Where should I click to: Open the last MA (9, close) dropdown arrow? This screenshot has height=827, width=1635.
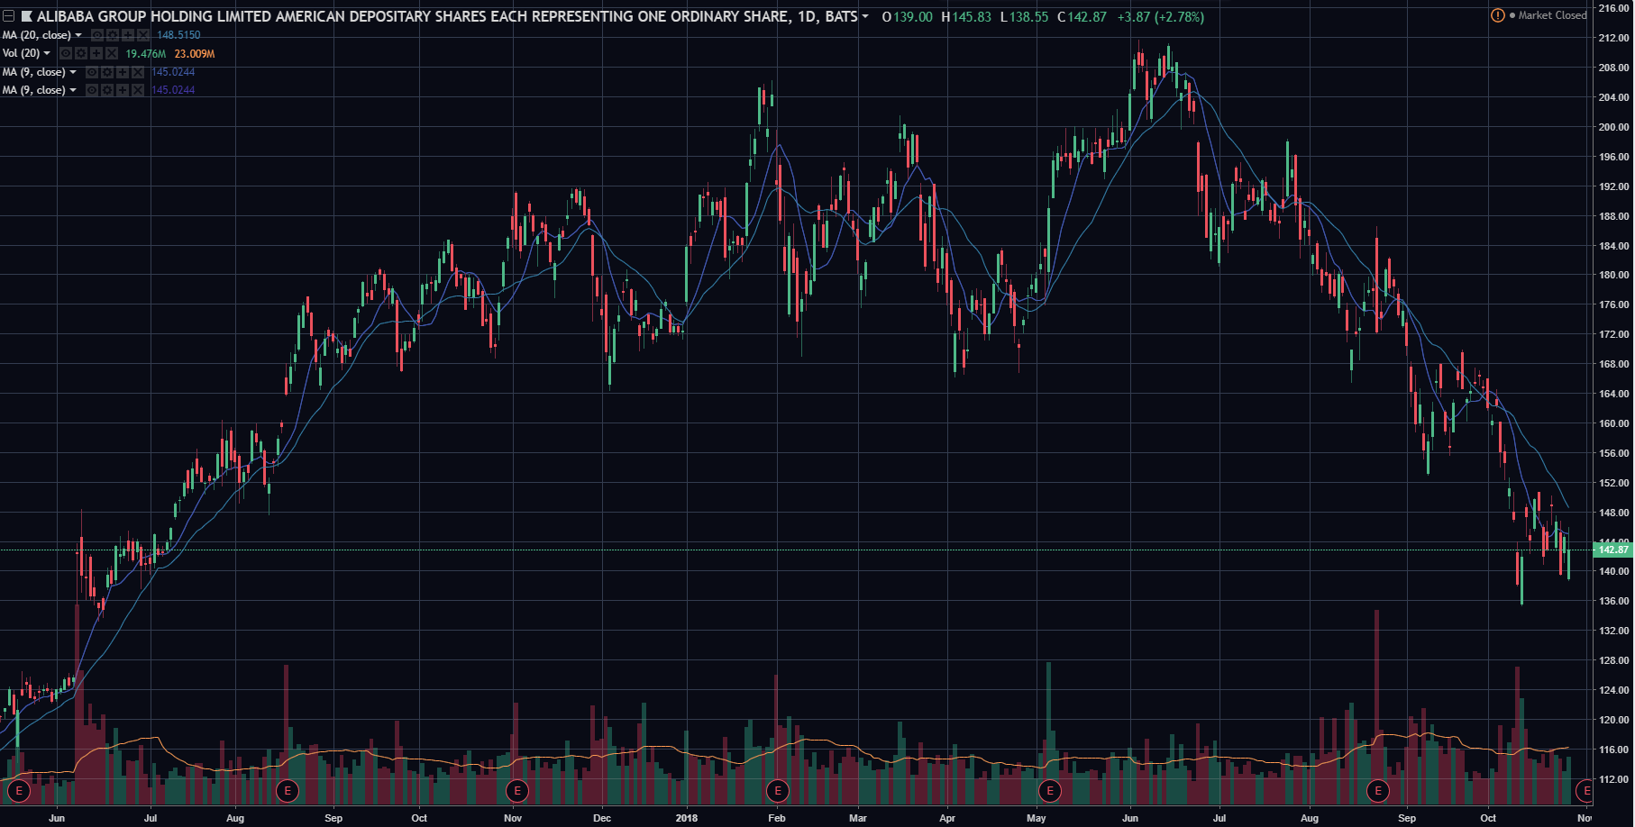73,90
